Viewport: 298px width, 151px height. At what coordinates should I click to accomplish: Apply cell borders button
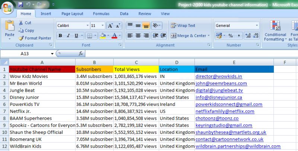point(89,35)
